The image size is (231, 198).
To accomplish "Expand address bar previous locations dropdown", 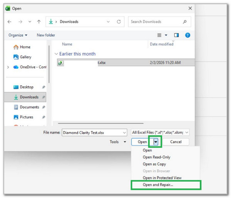I will [108, 22].
